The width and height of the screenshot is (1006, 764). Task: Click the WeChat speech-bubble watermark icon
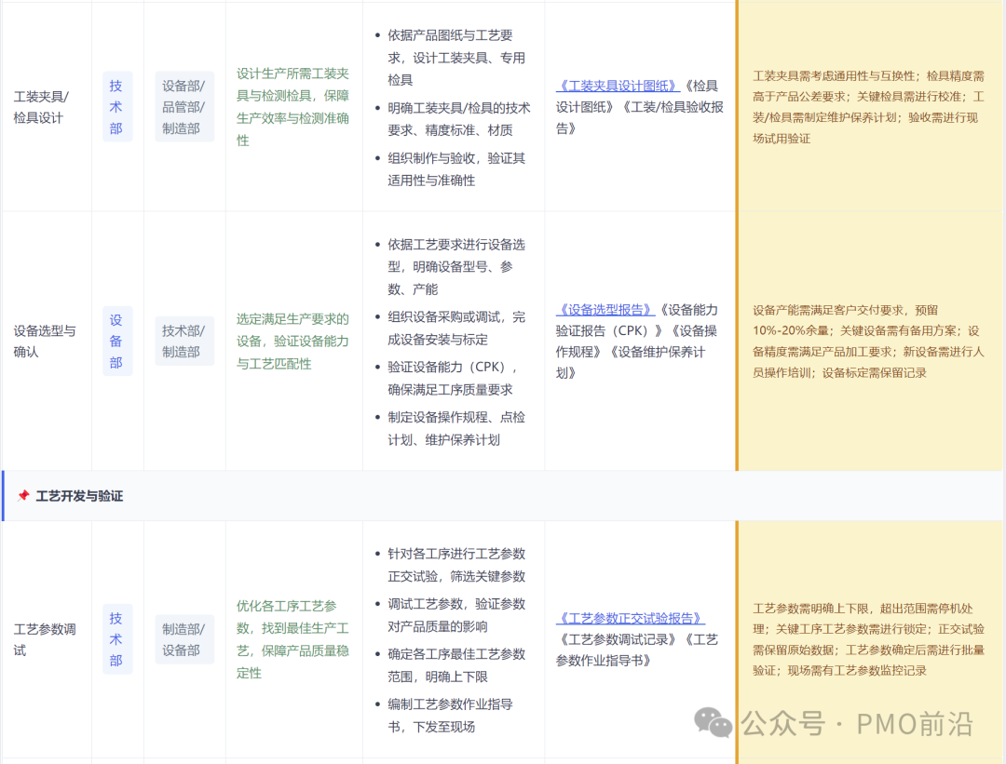click(x=712, y=723)
